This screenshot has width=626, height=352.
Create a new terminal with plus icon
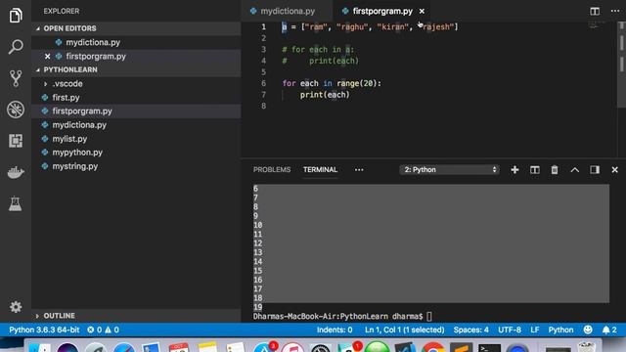514,169
